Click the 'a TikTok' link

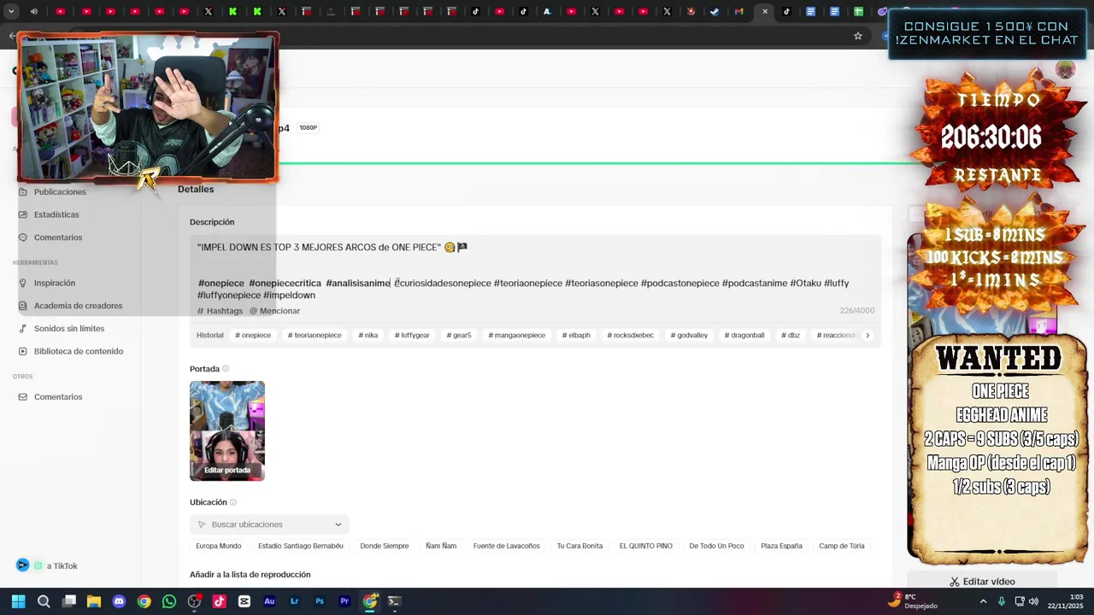[x=62, y=565]
